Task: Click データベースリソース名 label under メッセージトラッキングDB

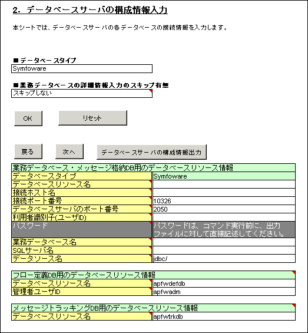Action: coord(82,316)
